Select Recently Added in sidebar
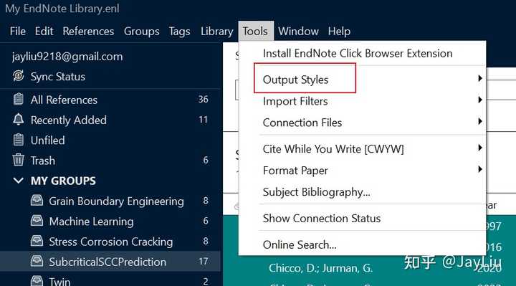This screenshot has height=286, width=516. click(110, 120)
